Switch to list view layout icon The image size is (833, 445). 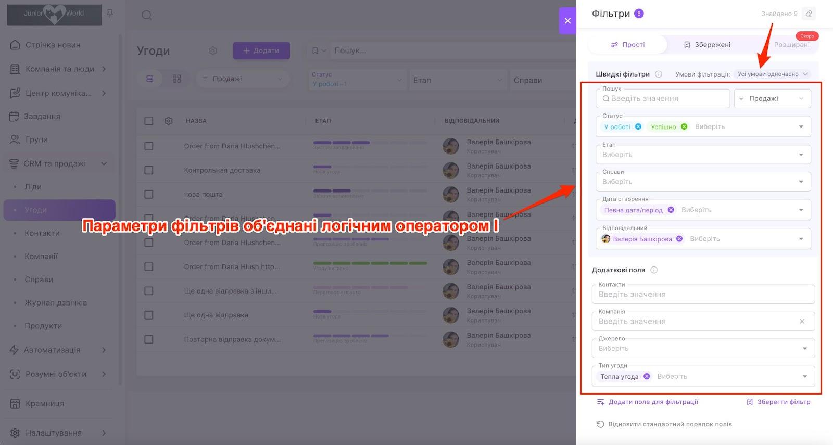tap(150, 79)
